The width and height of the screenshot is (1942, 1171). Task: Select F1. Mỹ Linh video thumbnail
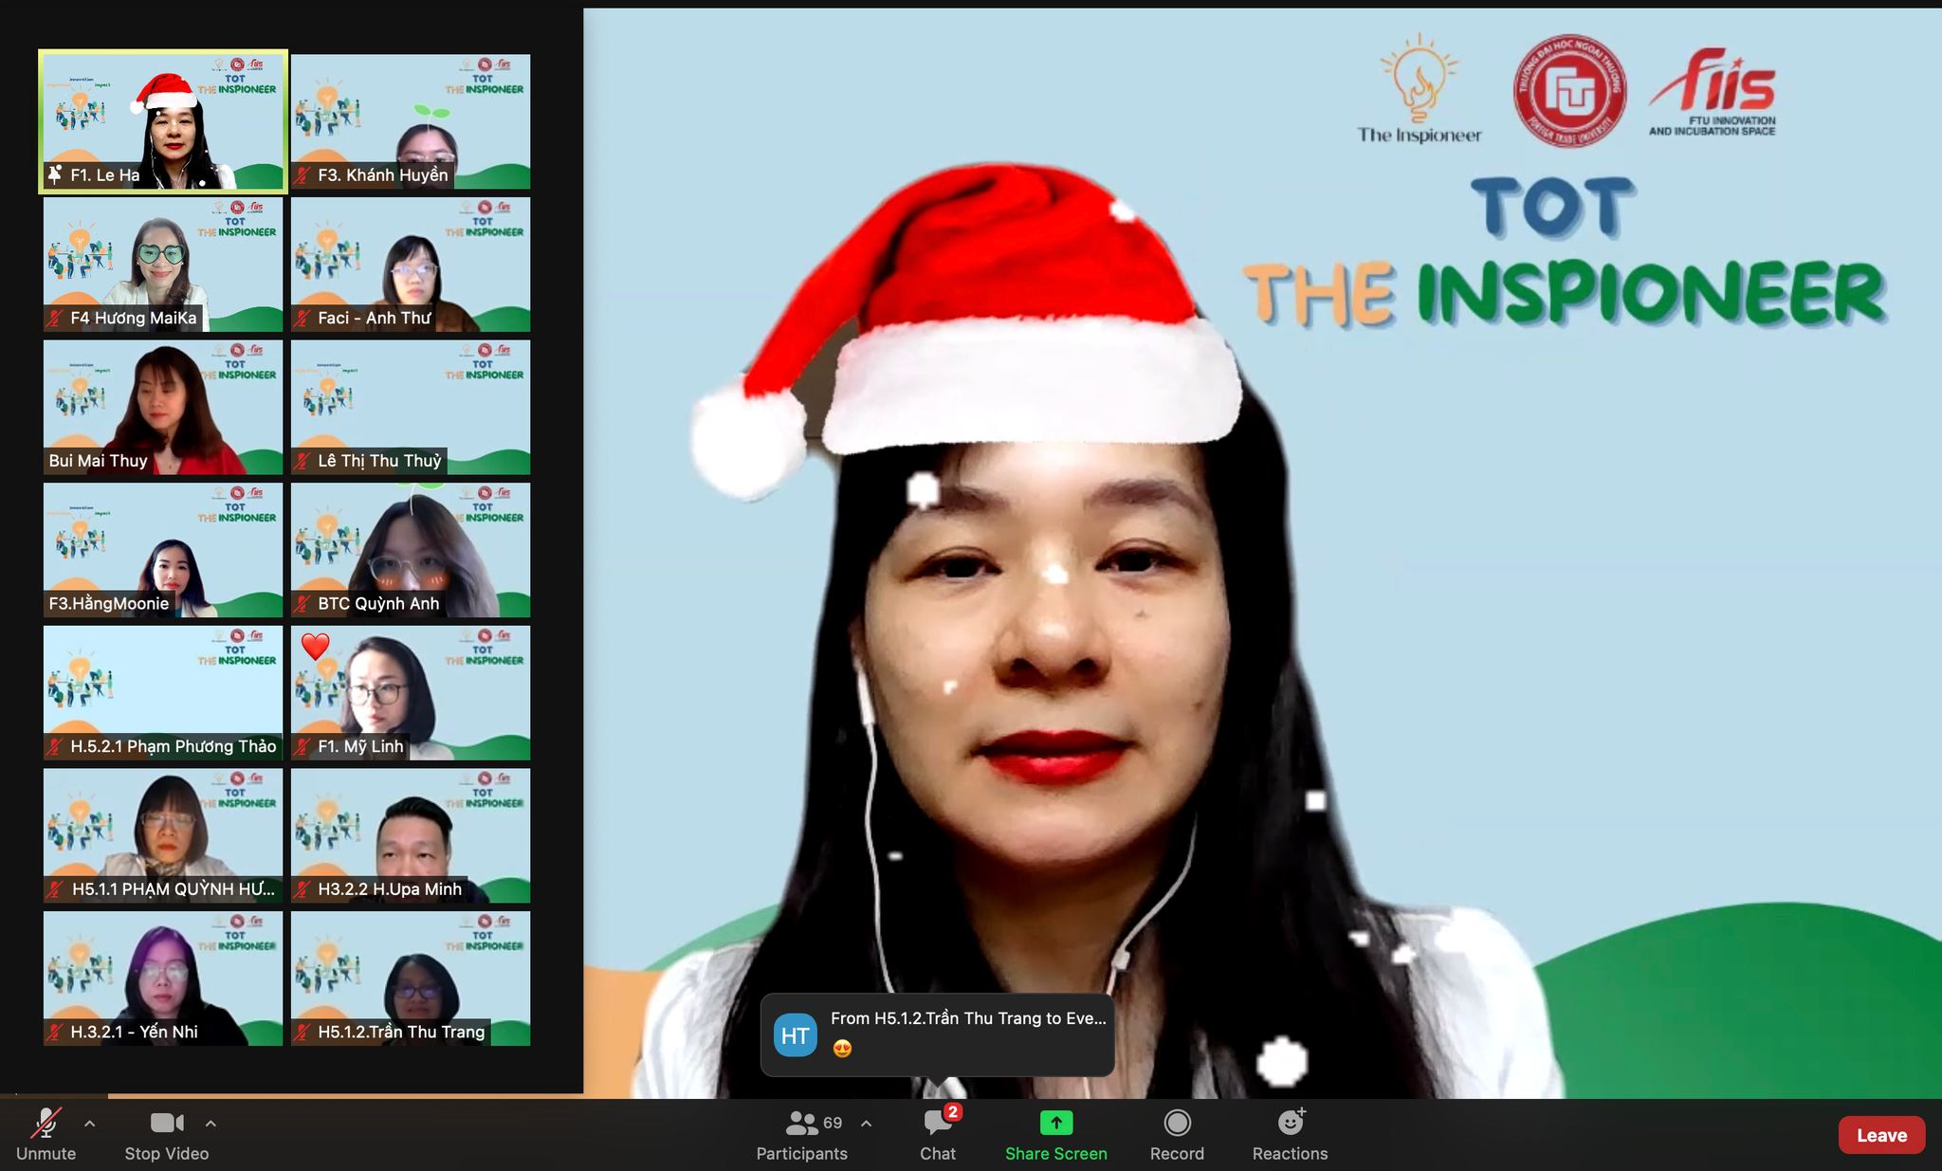(x=411, y=693)
